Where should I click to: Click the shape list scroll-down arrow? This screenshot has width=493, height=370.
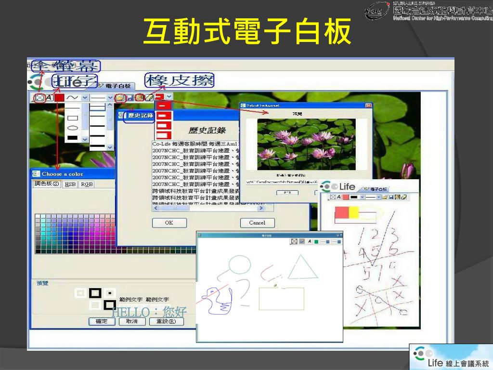point(85,139)
